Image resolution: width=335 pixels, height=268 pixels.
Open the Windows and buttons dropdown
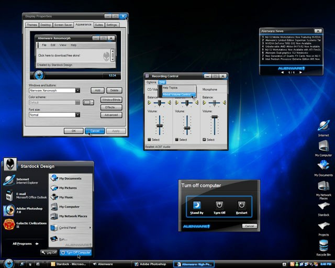pyautogui.click(x=77, y=91)
